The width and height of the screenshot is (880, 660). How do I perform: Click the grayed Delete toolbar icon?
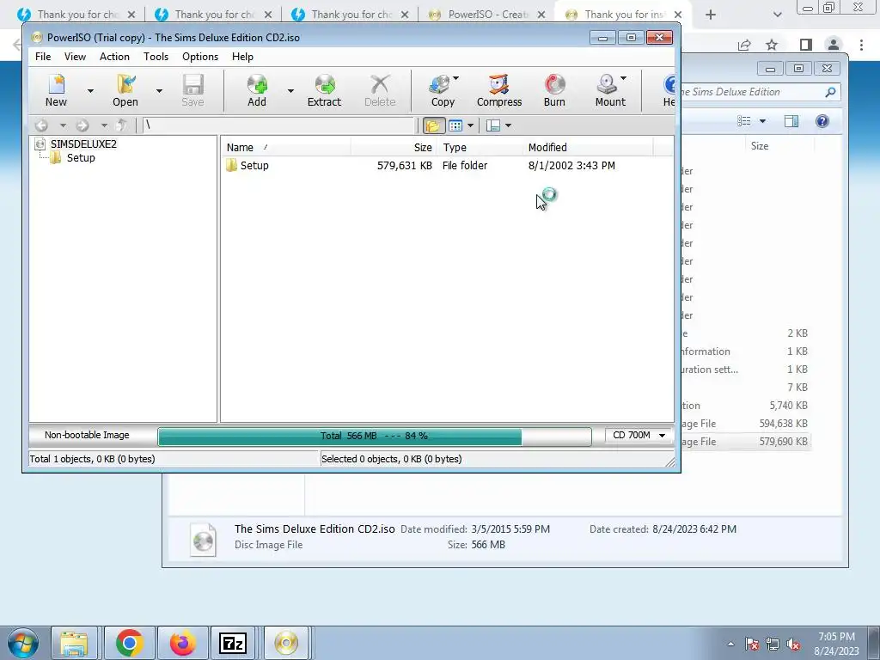tap(380, 90)
